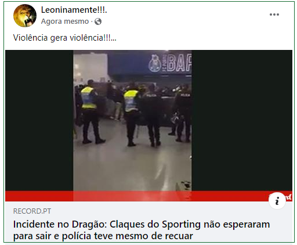Click the left black bar of the preview

point(39,120)
